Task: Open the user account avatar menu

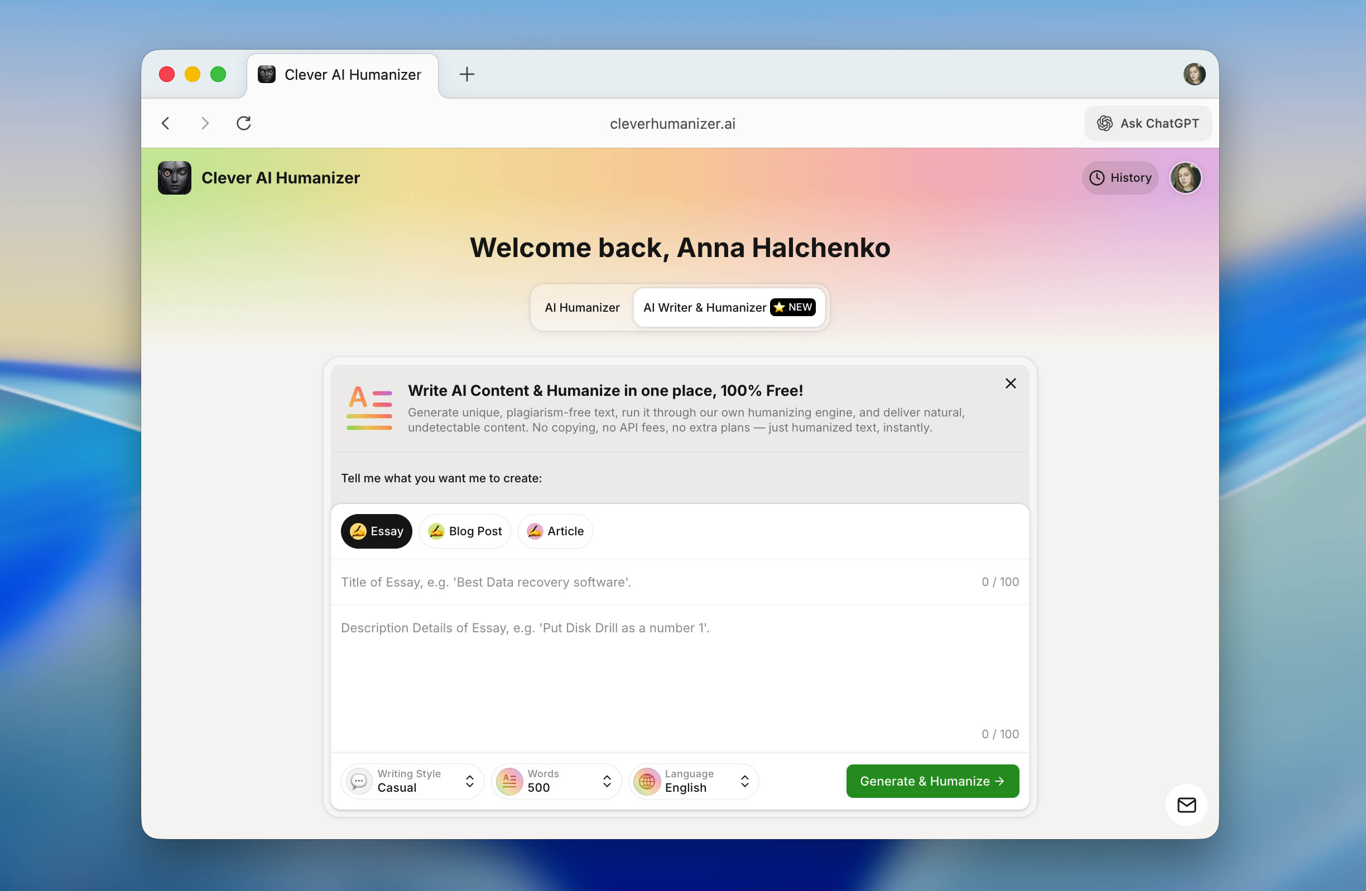Action: point(1185,178)
